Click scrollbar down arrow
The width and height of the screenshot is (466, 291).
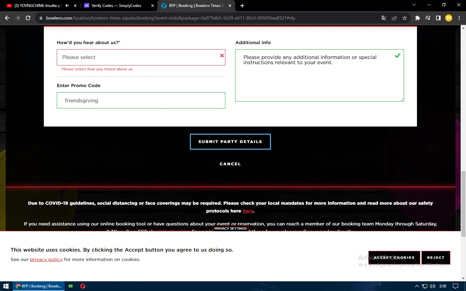pyautogui.click(x=463, y=278)
